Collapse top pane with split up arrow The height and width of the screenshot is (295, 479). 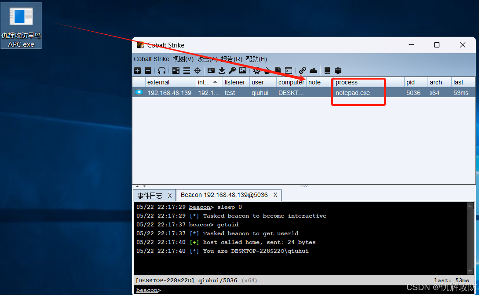137,186
